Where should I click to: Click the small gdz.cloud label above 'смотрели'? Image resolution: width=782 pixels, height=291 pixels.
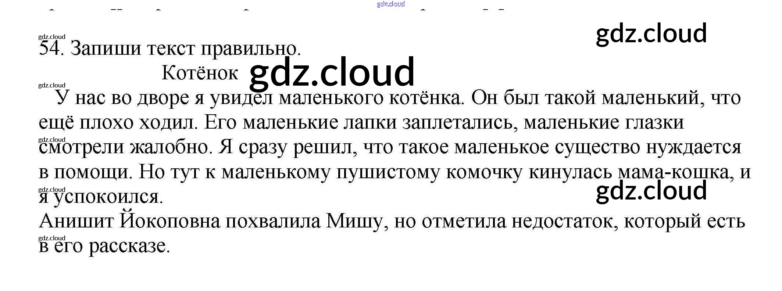click(52, 140)
